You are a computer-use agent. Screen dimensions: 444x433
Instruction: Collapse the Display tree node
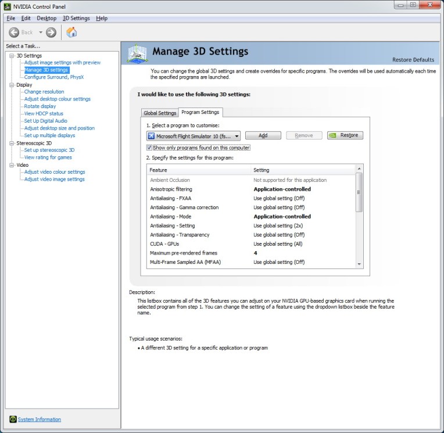click(x=11, y=85)
